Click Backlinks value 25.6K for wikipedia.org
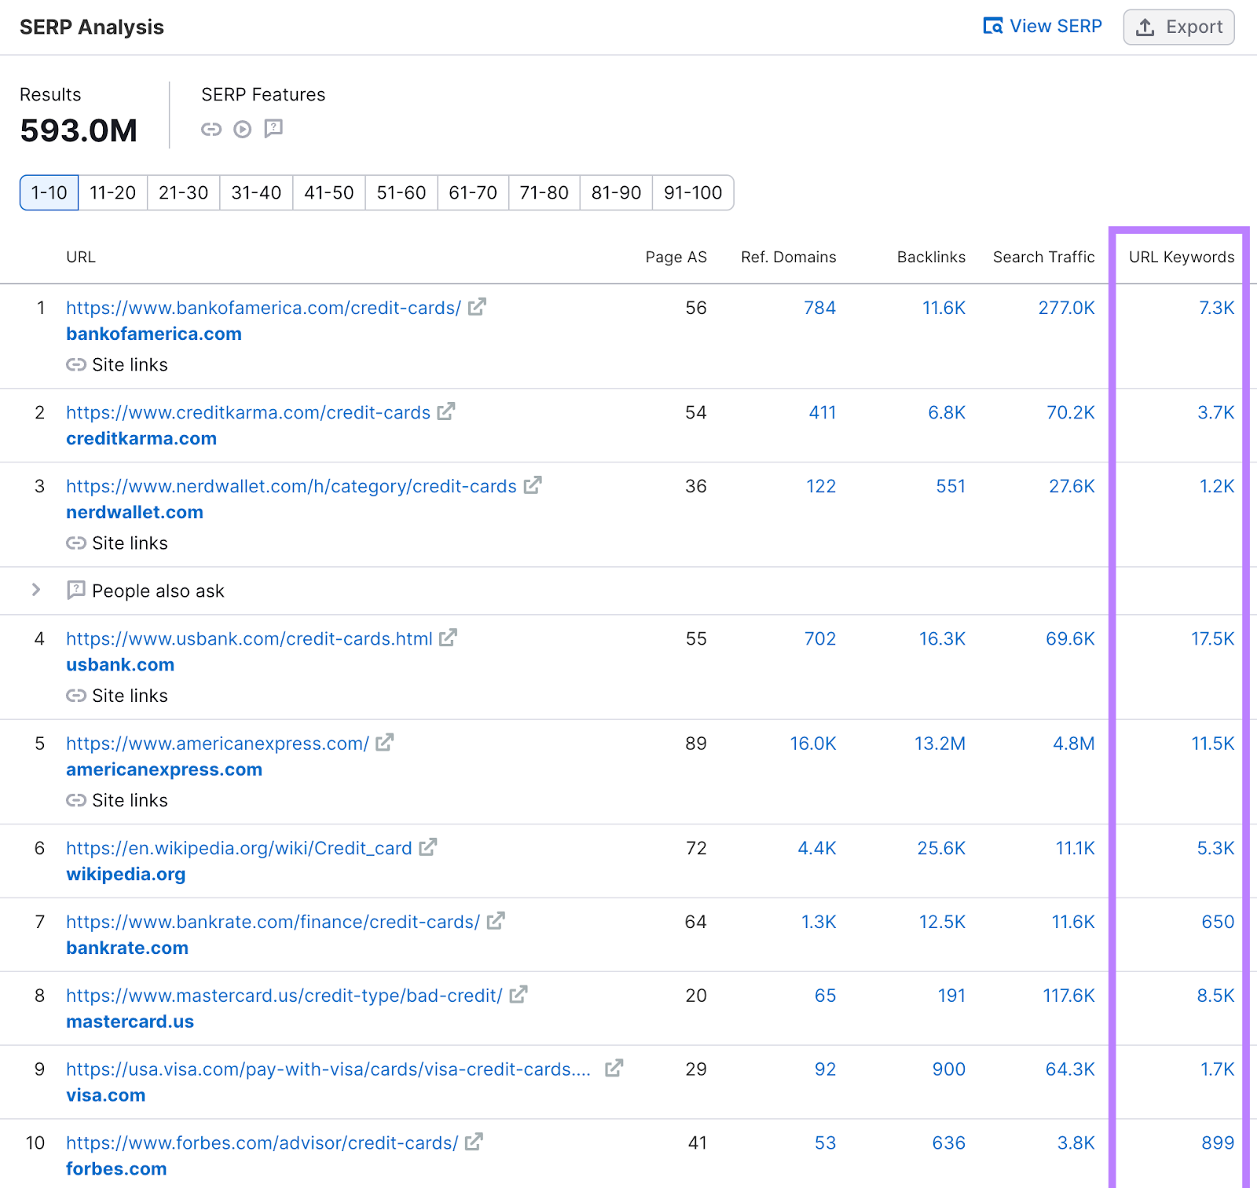The width and height of the screenshot is (1257, 1188). point(941,848)
